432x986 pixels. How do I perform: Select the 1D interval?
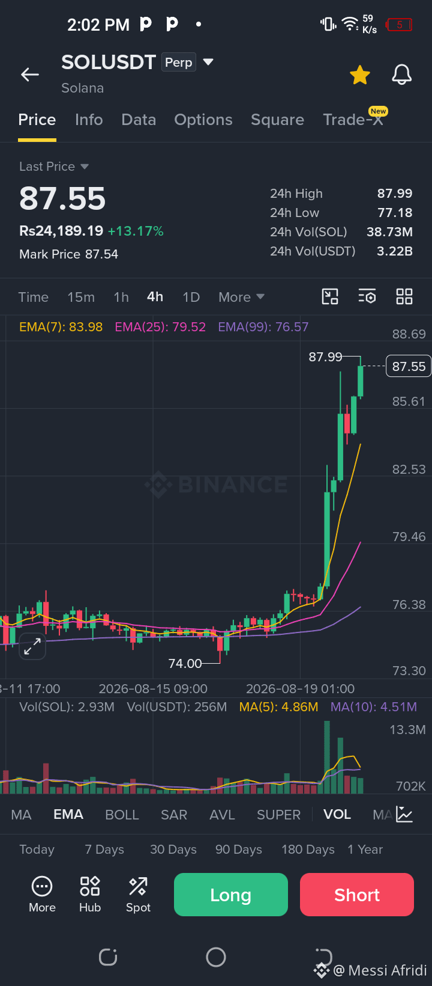click(191, 297)
